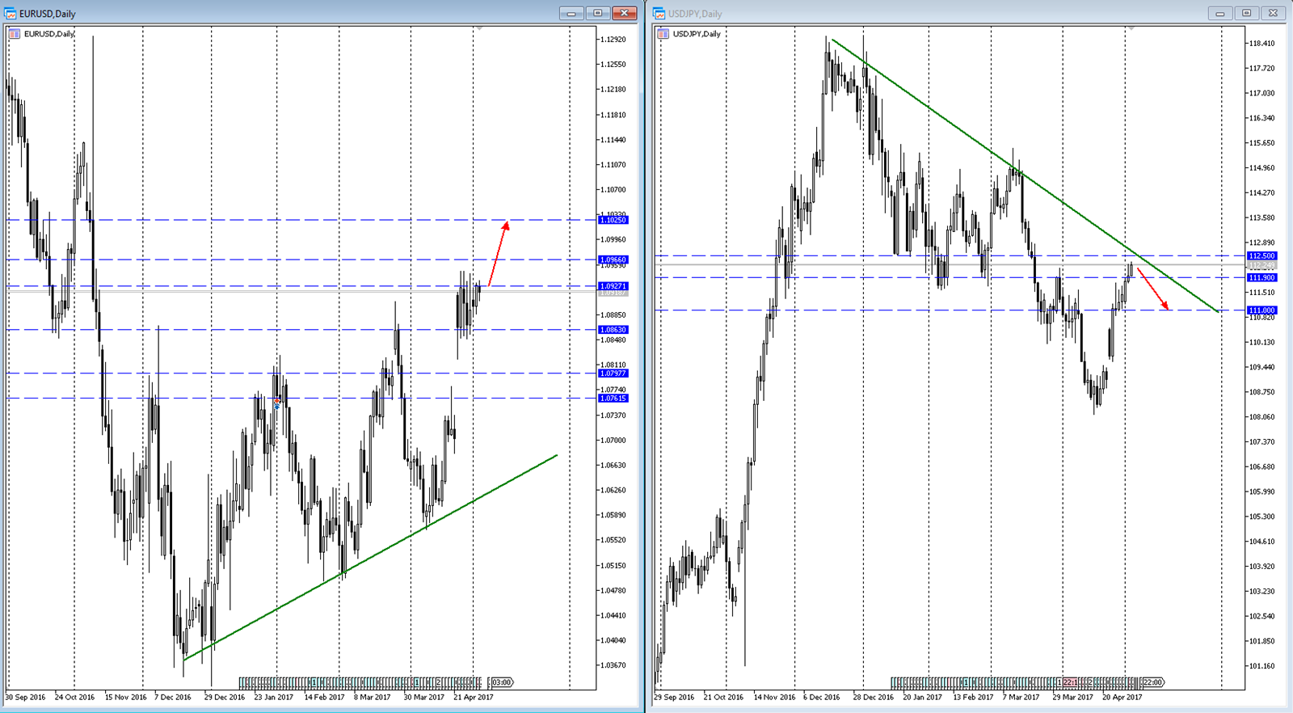Restore the EURUSD chart window
The image size is (1293, 713).
(x=598, y=13)
